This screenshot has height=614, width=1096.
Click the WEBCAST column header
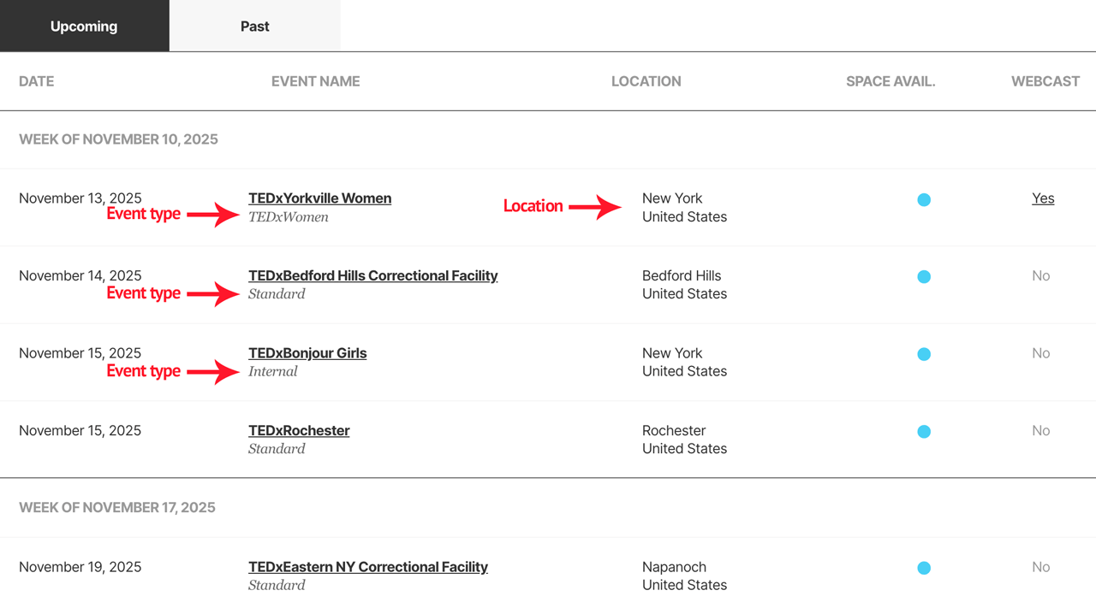(1045, 81)
